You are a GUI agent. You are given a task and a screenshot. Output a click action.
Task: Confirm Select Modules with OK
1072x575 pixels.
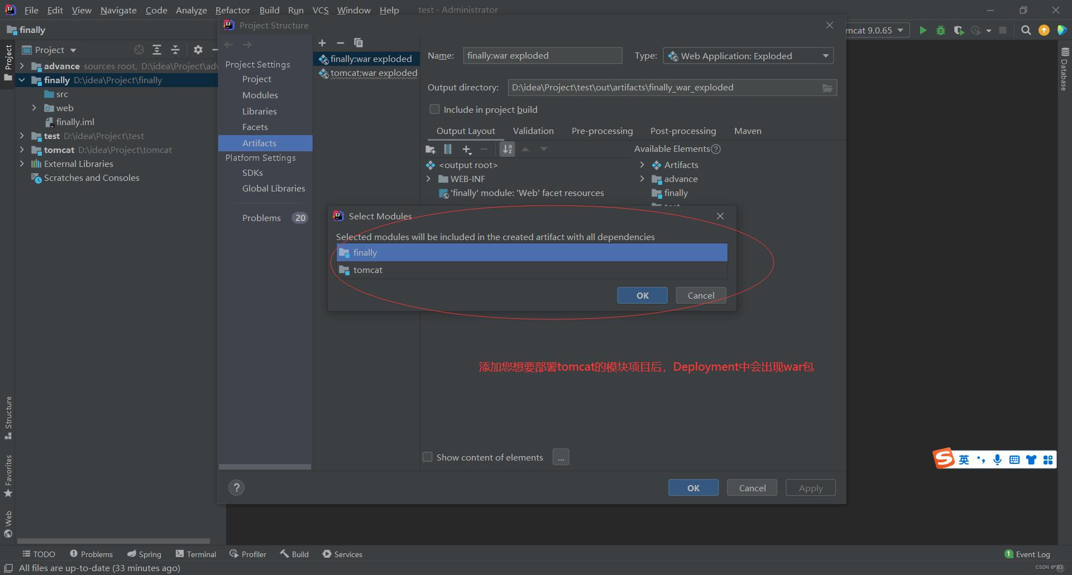tap(642, 295)
